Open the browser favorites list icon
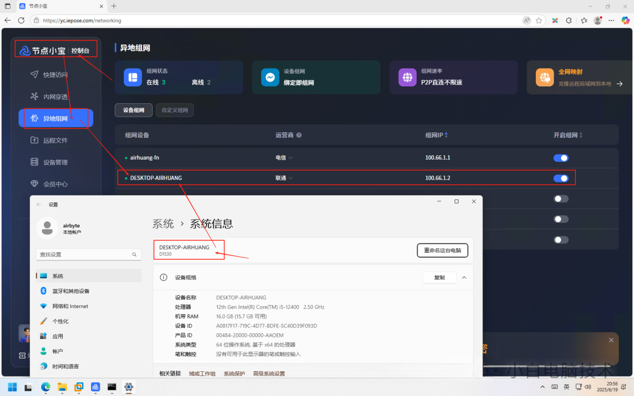Image resolution: width=634 pixels, height=396 pixels. coord(584,20)
